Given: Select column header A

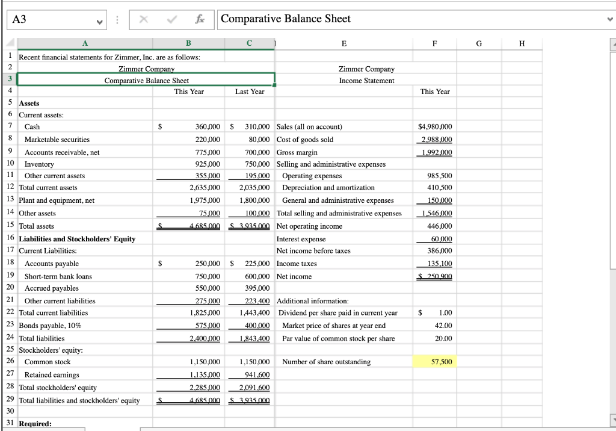Looking at the screenshot, I should coord(85,43).
